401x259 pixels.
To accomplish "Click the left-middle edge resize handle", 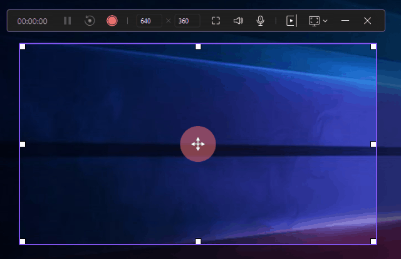I will coord(23,144).
